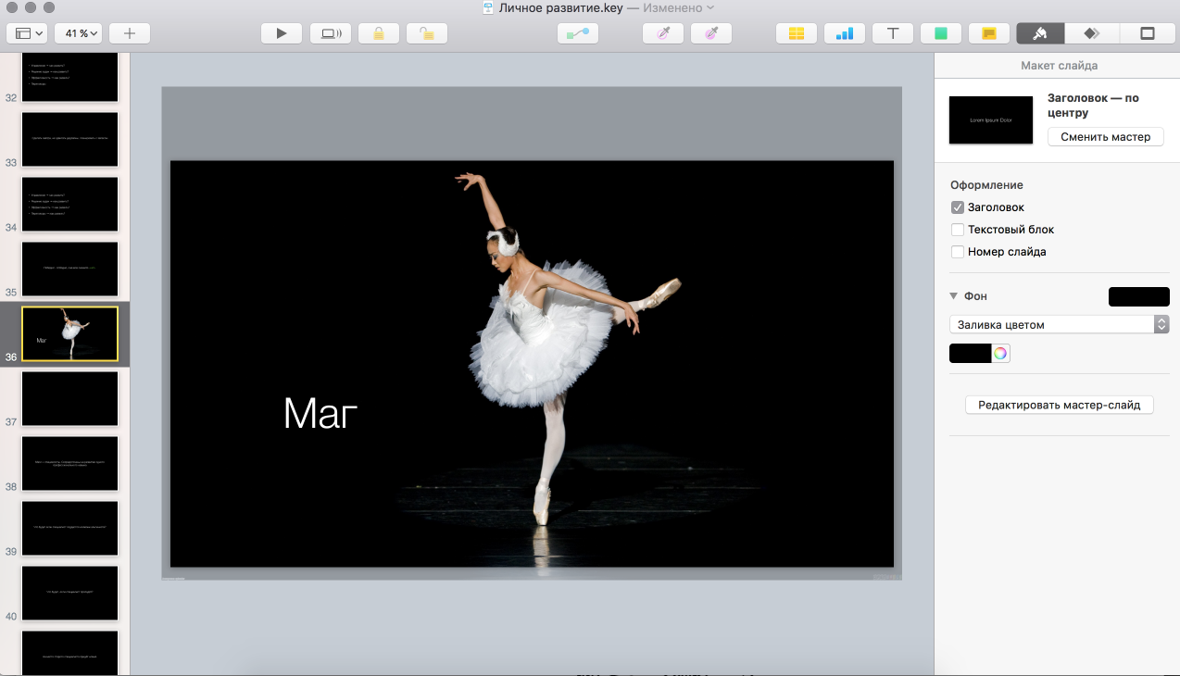Select slide 37 thumbnail

pyautogui.click(x=69, y=398)
